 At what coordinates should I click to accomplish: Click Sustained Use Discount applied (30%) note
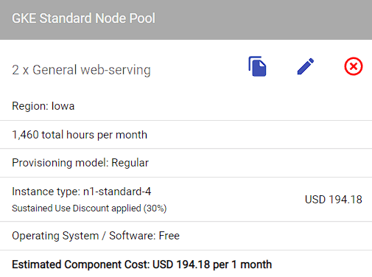pyautogui.click(x=89, y=208)
